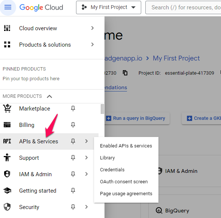This screenshot has height=218, width=221.
Task: Pin the Marketplace product
Action: (73, 108)
